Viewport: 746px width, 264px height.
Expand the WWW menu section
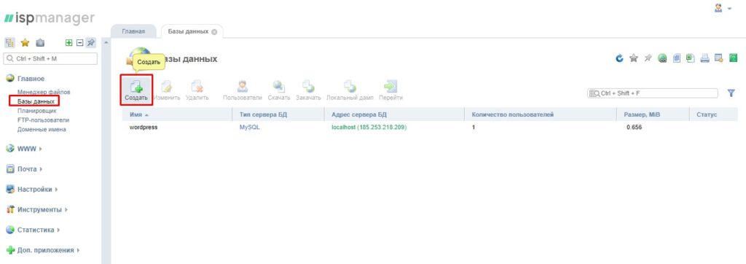pos(24,149)
